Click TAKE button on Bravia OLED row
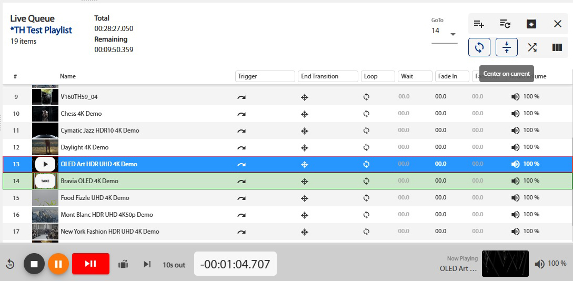The height and width of the screenshot is (281, 573). [x=45, y=181]
